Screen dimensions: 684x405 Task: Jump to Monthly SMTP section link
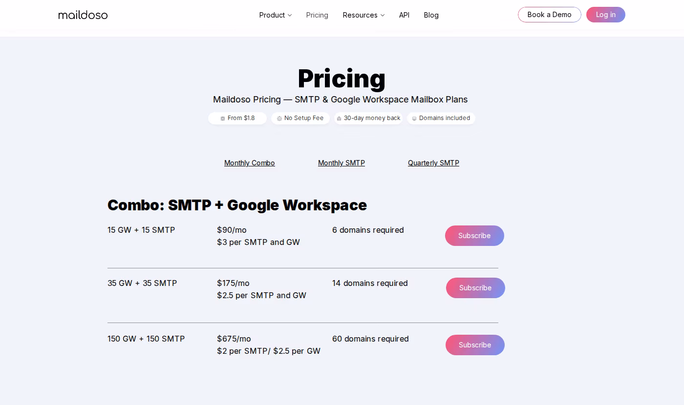(342, 163)
